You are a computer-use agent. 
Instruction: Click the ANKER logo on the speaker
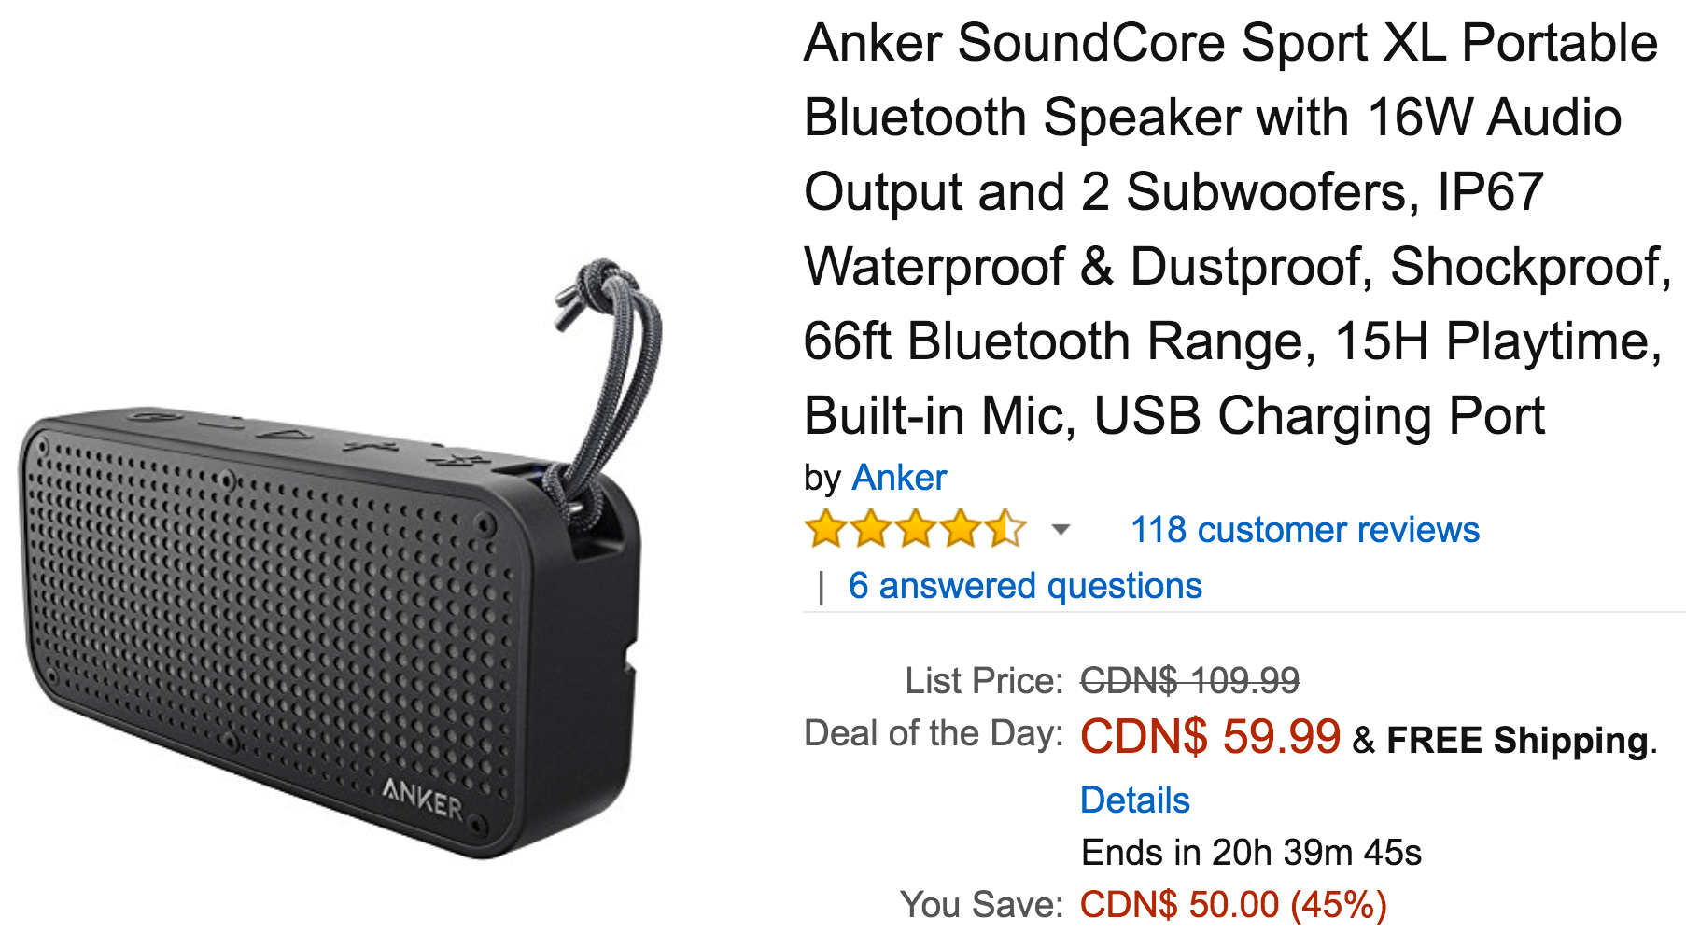[423, 800]
